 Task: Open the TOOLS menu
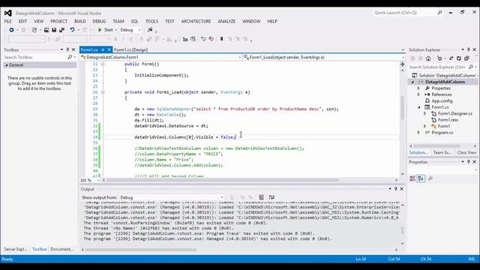[151, 22]
